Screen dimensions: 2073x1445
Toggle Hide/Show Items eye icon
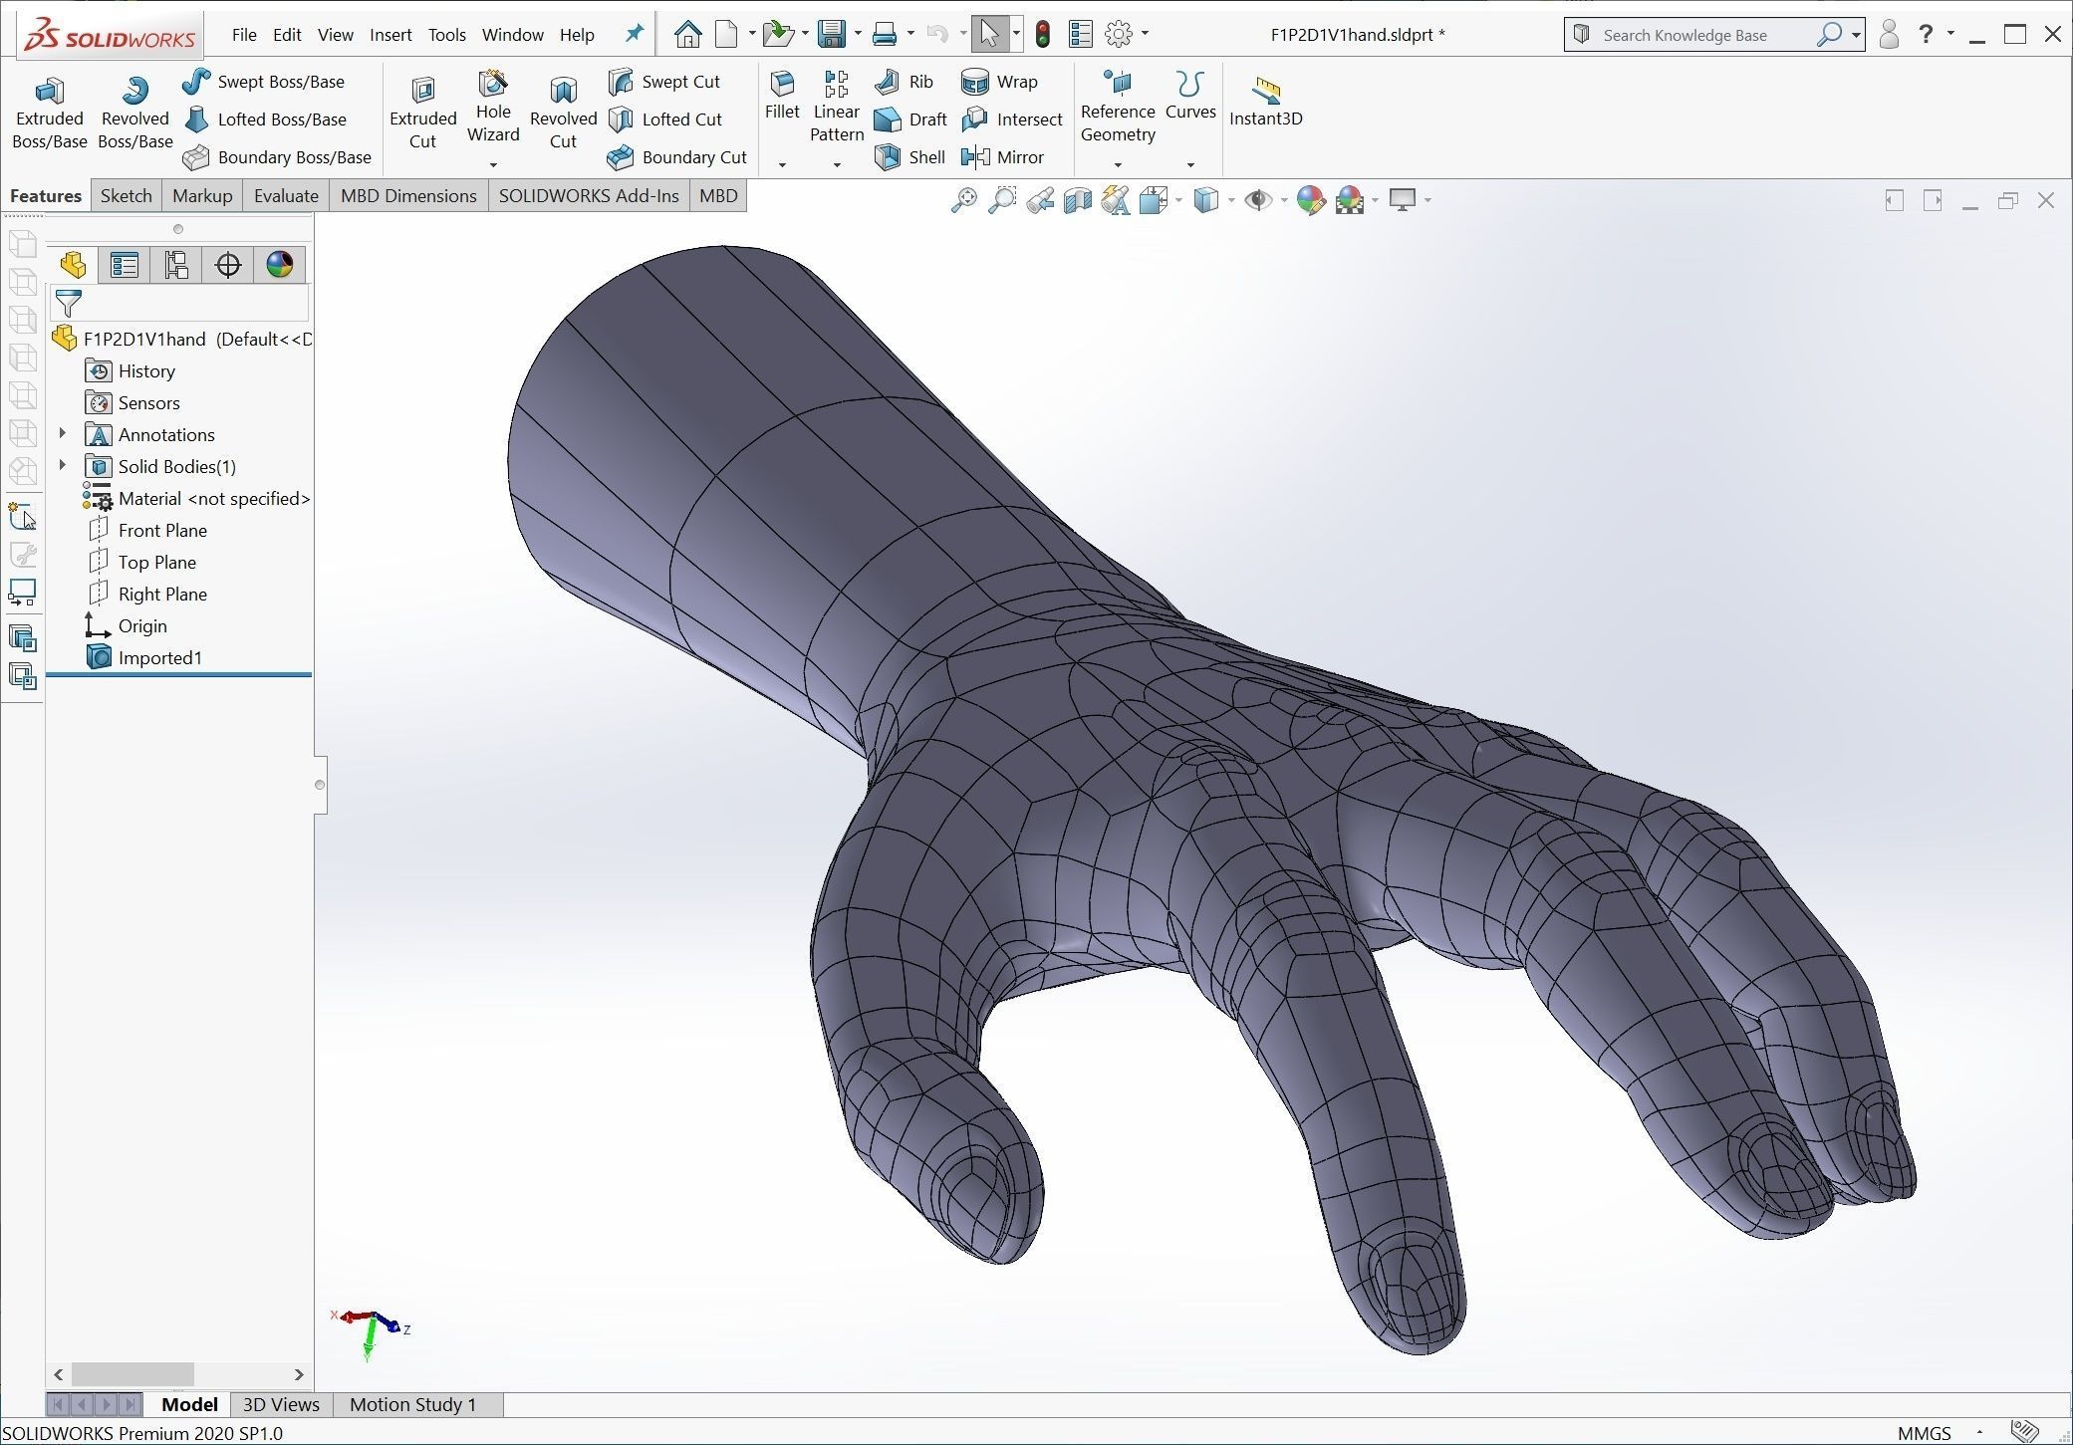1258,200
